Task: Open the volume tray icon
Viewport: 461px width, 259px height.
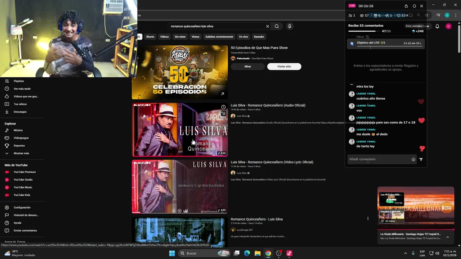Action: (437, 253)
